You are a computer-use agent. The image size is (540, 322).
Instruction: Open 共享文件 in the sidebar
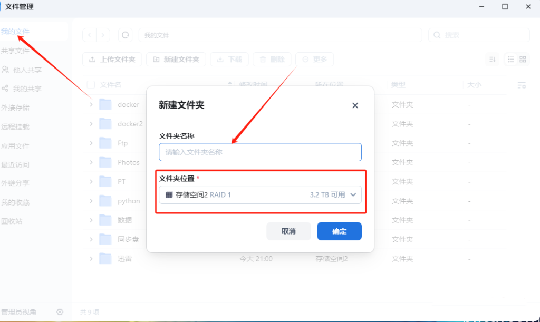point(15,51)
